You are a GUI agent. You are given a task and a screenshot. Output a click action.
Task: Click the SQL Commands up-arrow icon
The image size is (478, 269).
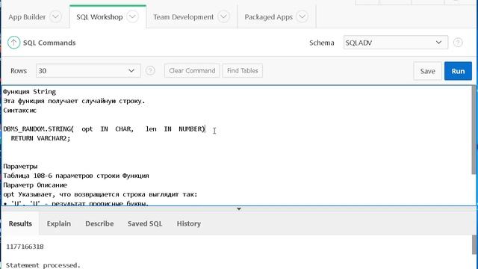tap(13, 43)
